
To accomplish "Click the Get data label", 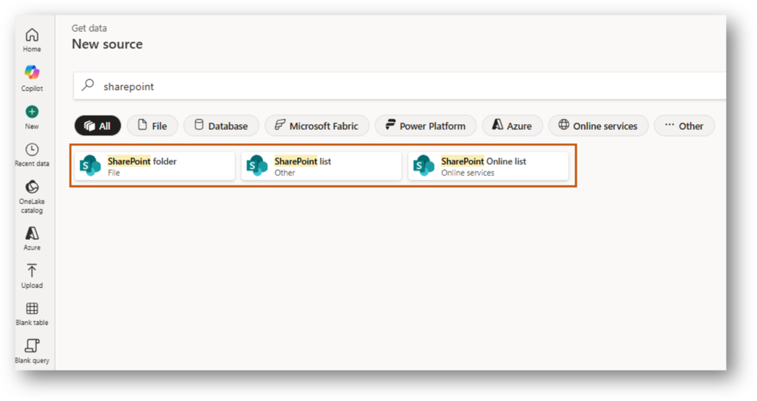I will pos(89,28).
